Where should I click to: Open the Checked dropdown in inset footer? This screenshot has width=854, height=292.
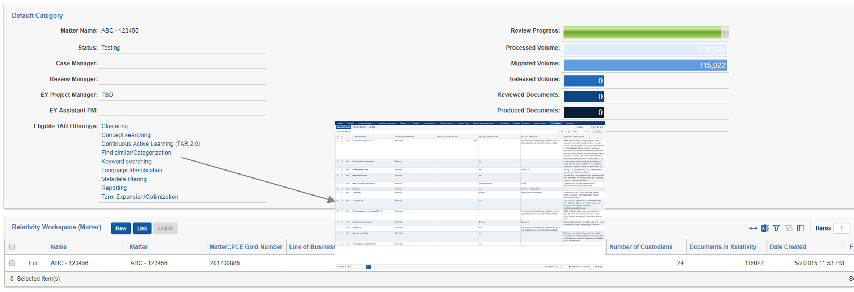[341, 267]
